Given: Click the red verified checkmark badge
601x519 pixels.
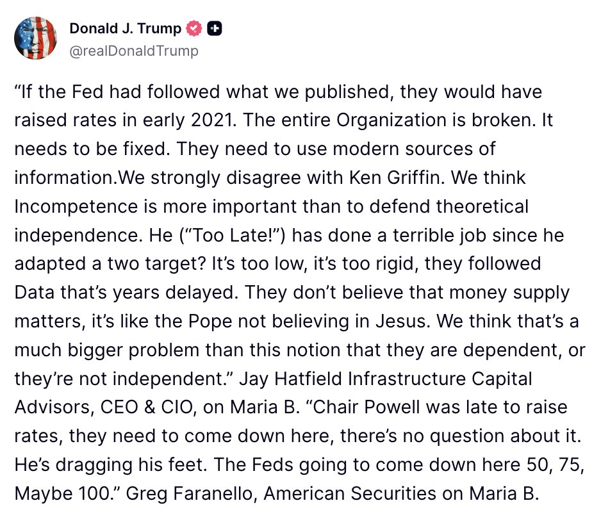Looking at the screenshot, I should (x=194, y=29).
